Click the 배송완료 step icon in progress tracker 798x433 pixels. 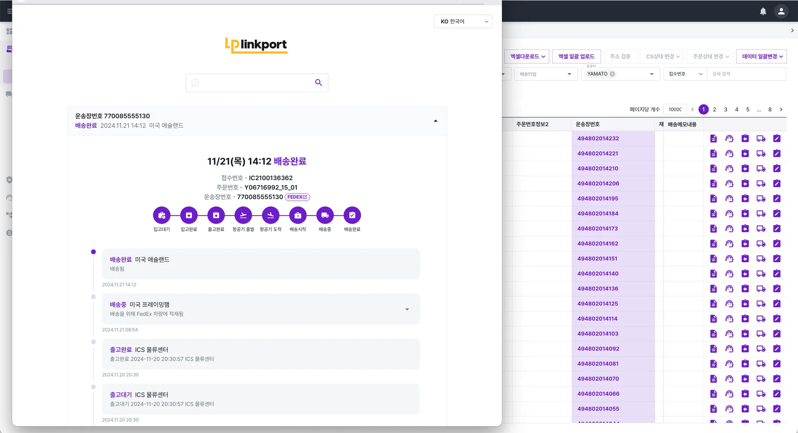tap(352, 215)
